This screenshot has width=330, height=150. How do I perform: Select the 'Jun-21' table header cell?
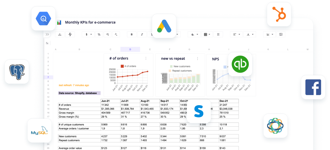[110, 101]
